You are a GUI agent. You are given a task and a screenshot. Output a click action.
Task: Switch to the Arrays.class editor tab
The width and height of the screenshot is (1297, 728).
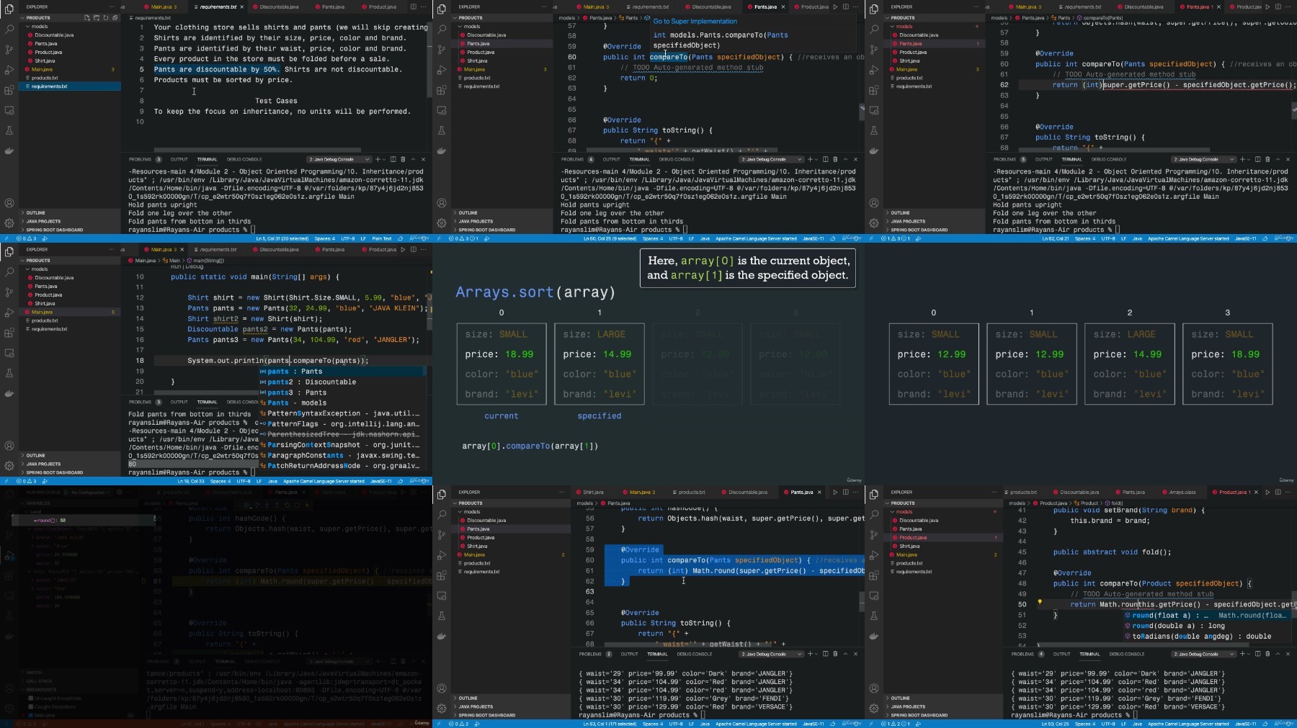coord(1182,493)
